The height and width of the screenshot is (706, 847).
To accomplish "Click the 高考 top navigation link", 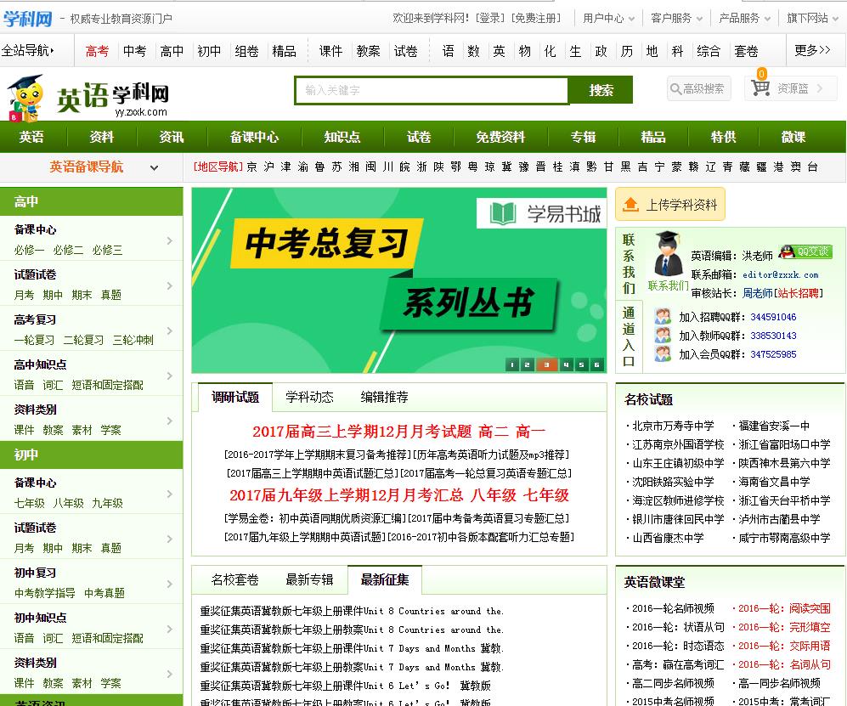I will click(97, 51).
